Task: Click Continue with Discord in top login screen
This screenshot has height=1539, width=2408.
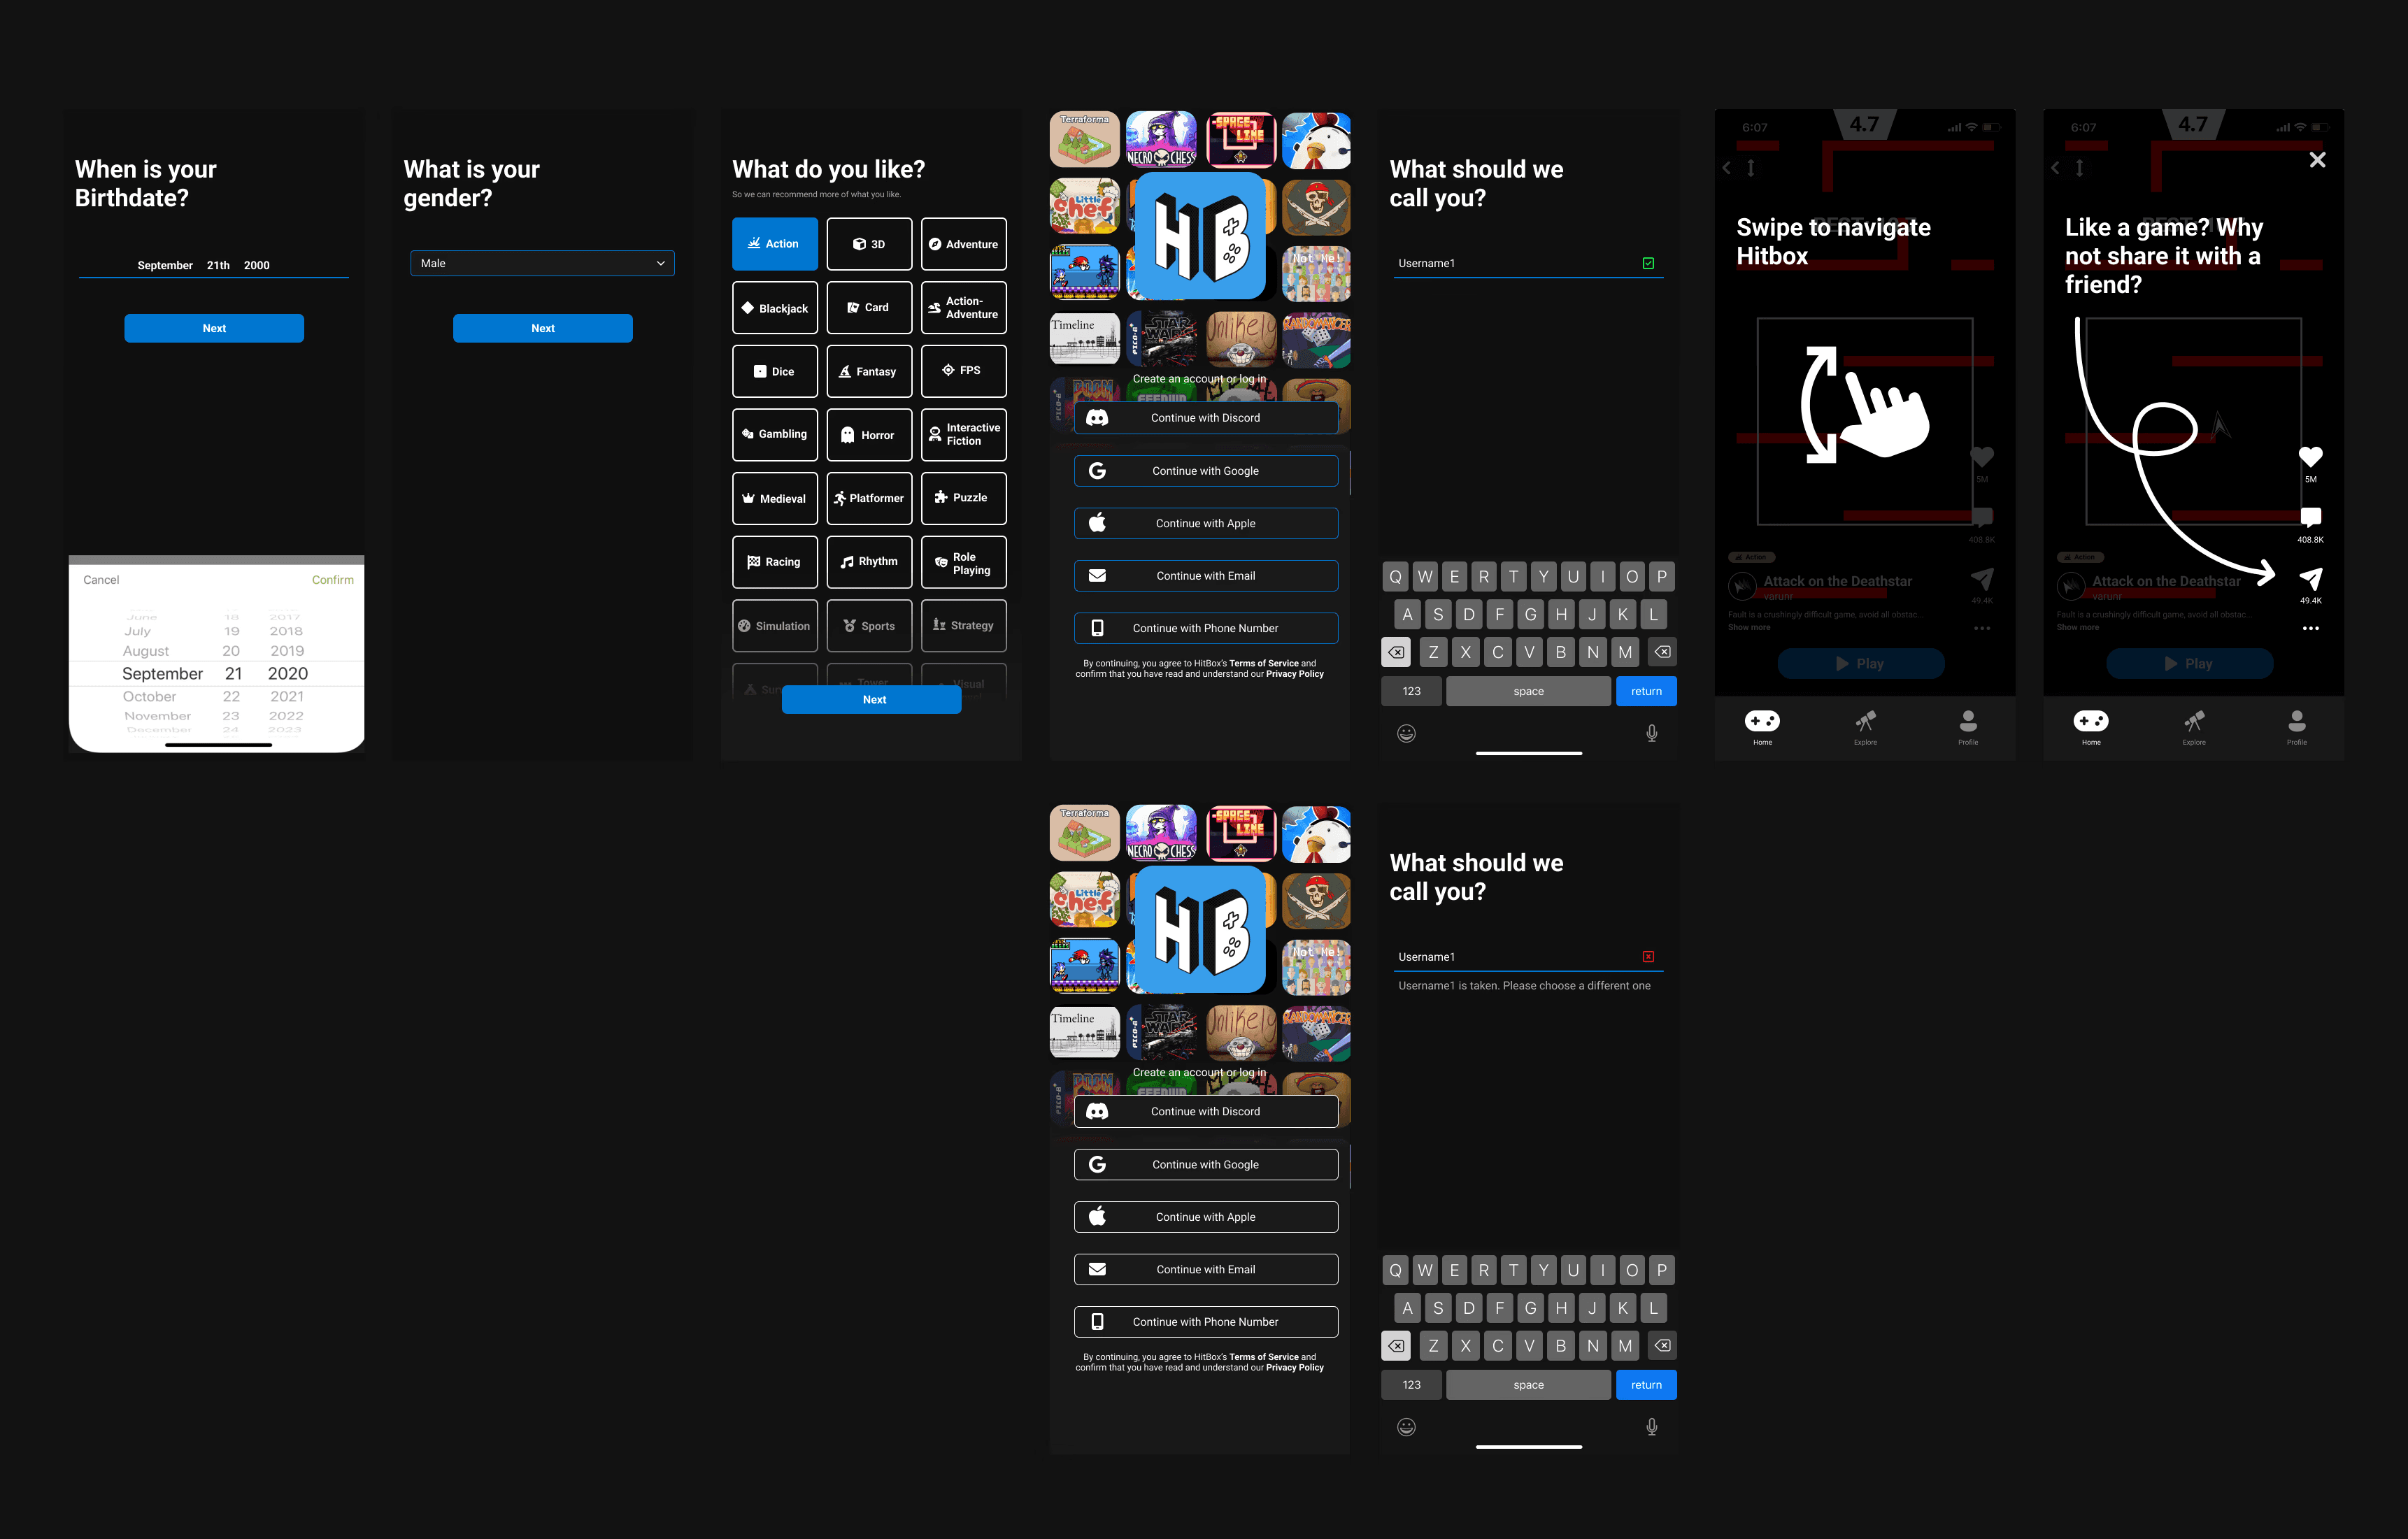Action: 1205,418
